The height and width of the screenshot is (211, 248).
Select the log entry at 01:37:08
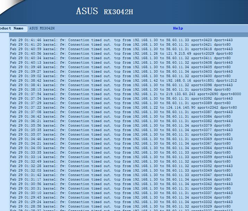(121, 112)
